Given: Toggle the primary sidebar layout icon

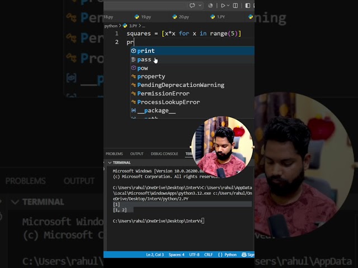Looking at the screenshot, I should [248, 6].
